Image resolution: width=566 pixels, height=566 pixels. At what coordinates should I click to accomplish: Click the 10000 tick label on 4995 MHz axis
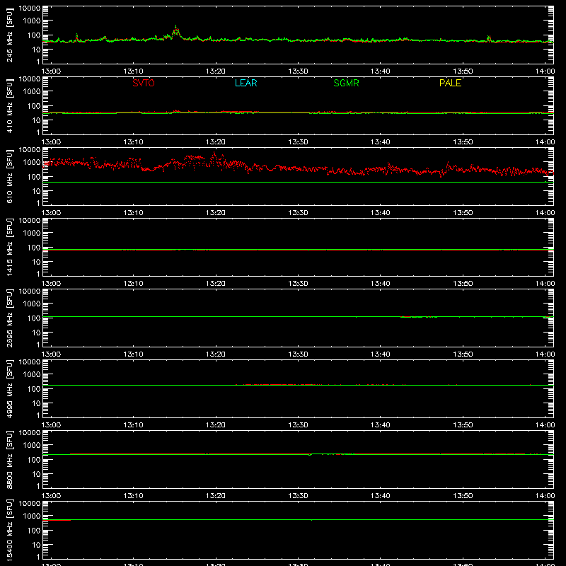click(30, 362)
